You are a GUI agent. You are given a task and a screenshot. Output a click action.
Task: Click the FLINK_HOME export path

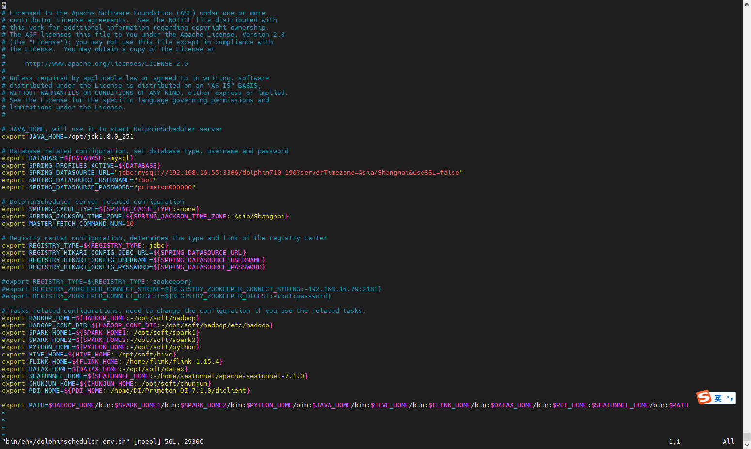coord(111,361)
